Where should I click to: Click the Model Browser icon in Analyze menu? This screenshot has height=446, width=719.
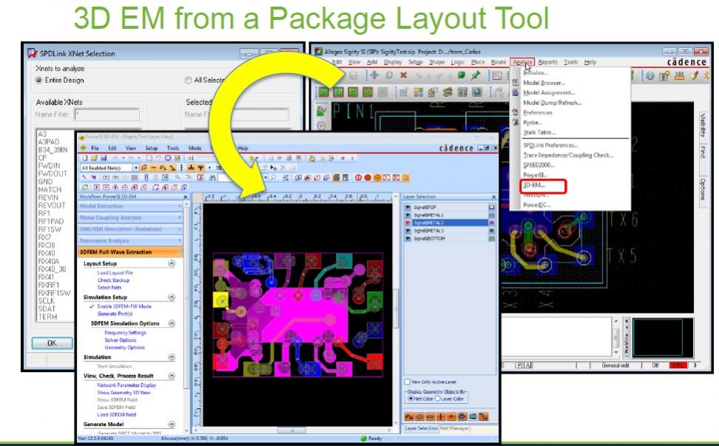coord(516,83)
